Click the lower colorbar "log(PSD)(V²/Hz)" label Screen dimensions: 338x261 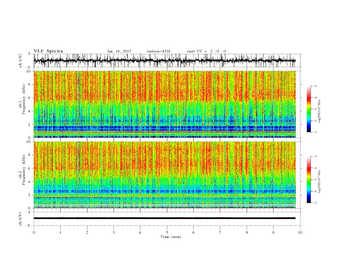click(320, 182)
